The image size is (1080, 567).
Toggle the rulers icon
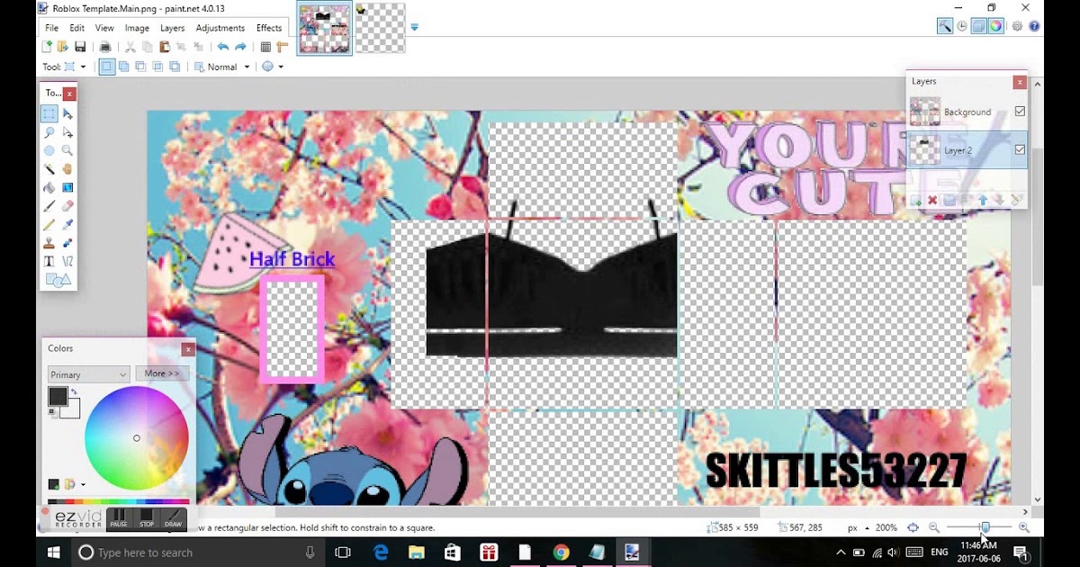pos(282,47)
